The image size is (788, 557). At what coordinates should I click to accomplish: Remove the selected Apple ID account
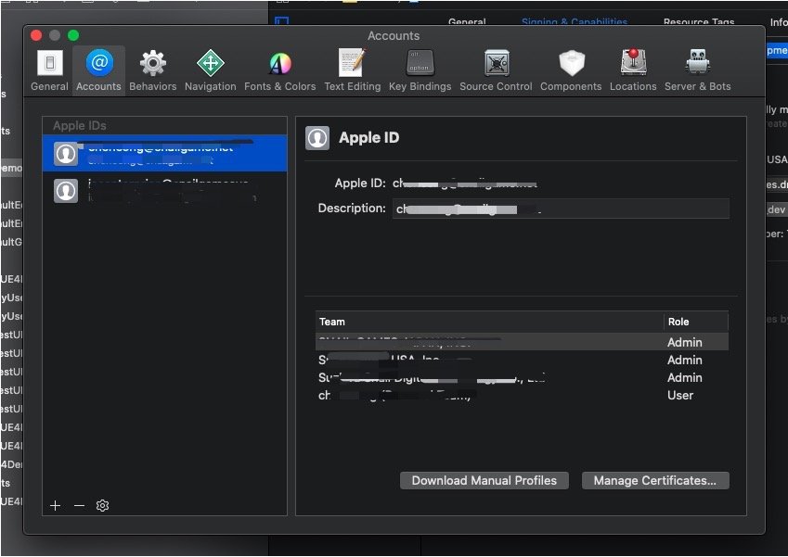79,505
